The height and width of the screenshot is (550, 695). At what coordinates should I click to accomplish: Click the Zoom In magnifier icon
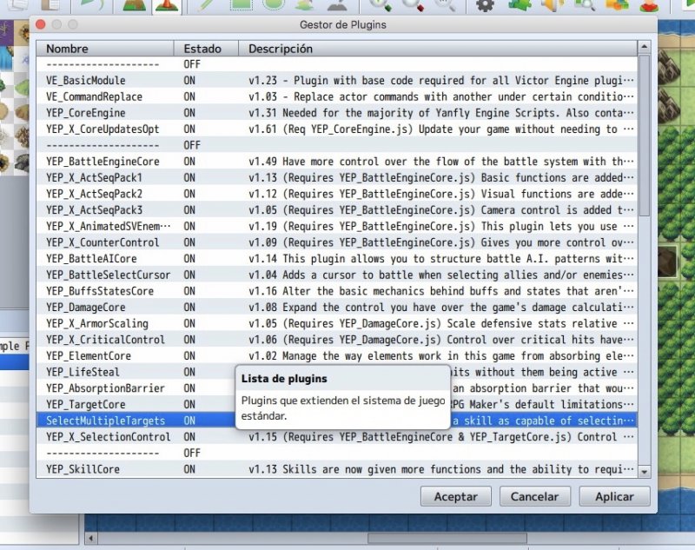click(381, 5)
